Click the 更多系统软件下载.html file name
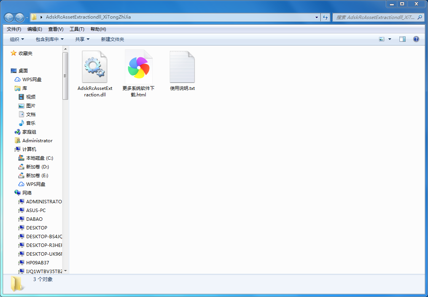428x297 pixels. [x=138, y=91]
